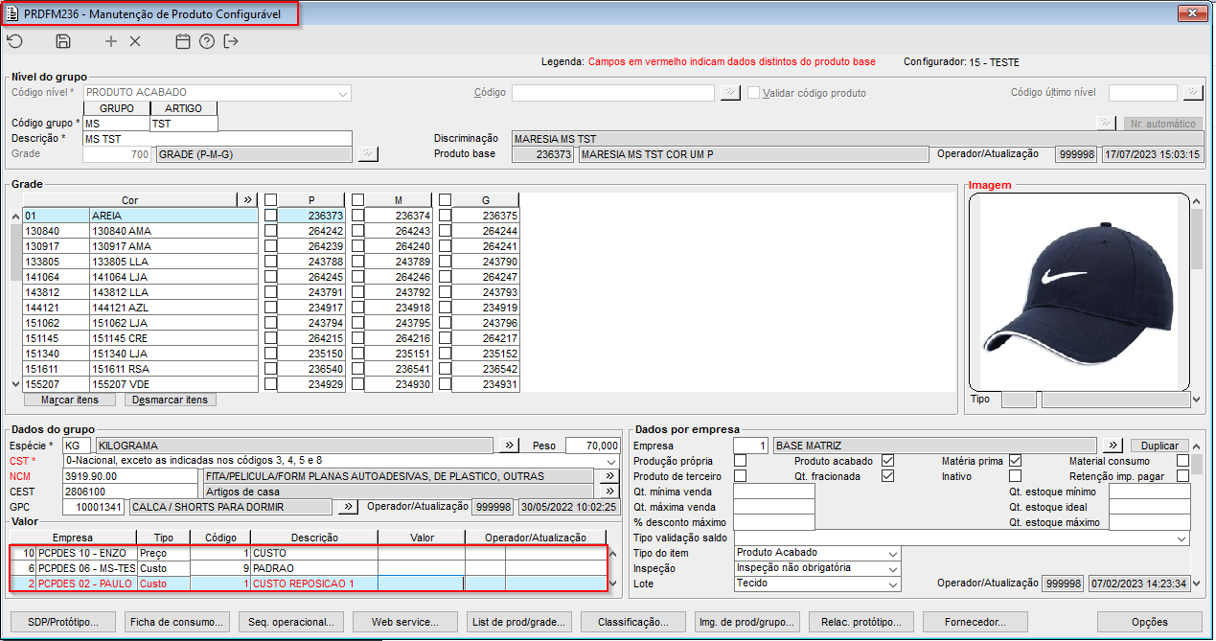
Task: Open Tipo do item dropdown
Action: (x=894, y=553)
